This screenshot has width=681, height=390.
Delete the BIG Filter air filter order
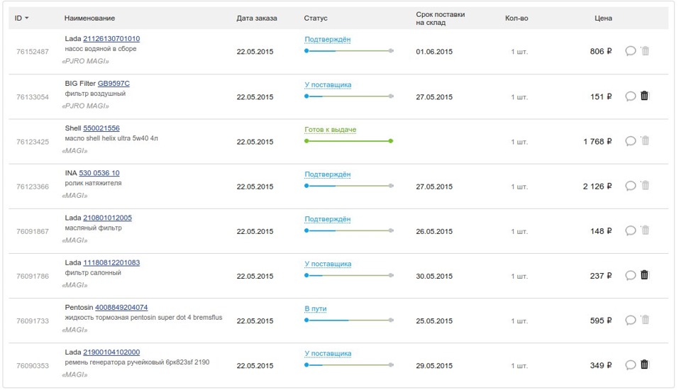(644, 96)
